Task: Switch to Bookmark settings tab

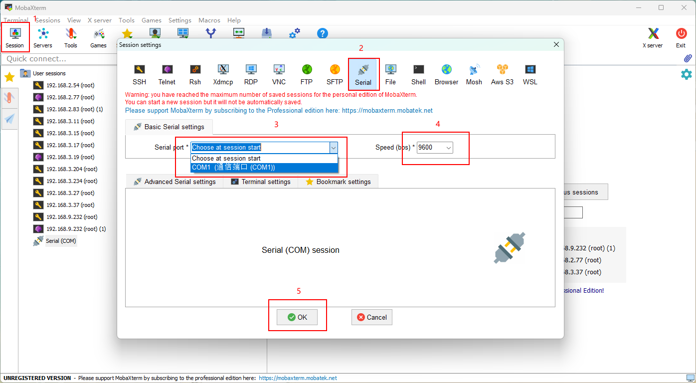Action: [x=338, y=182]
